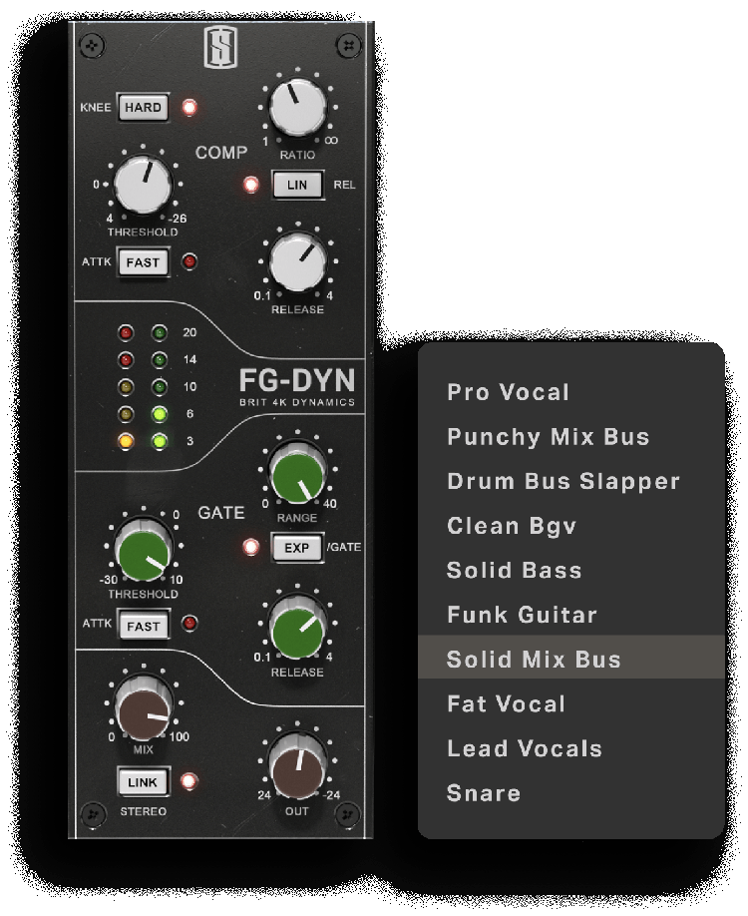
Task: Click the lit orange meter LED at 3
Action: pos(126,440)
